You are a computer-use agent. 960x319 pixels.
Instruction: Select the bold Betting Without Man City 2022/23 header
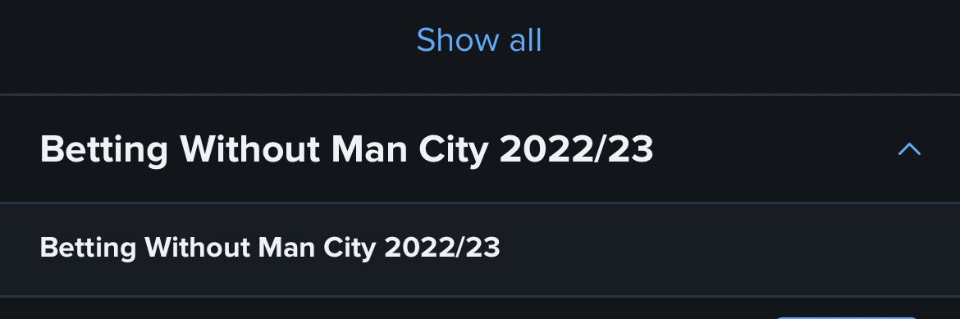click(346, 148)
